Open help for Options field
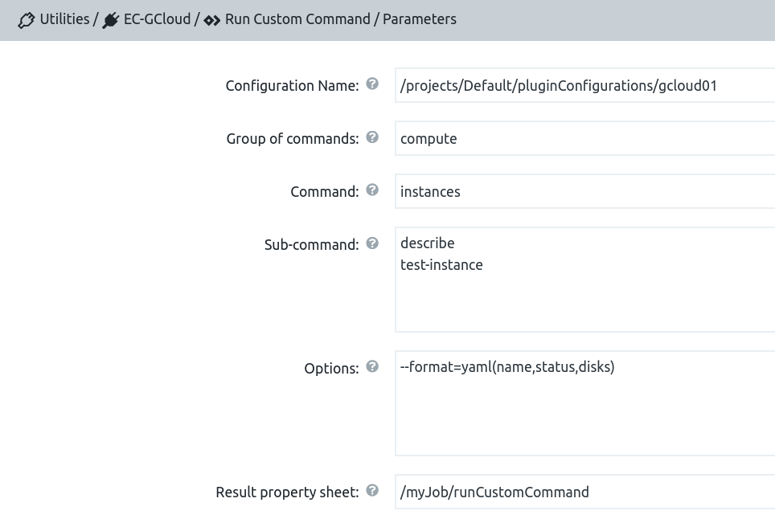Image resolution: width=775 pixels, height=527 pixels. [372, 367]
